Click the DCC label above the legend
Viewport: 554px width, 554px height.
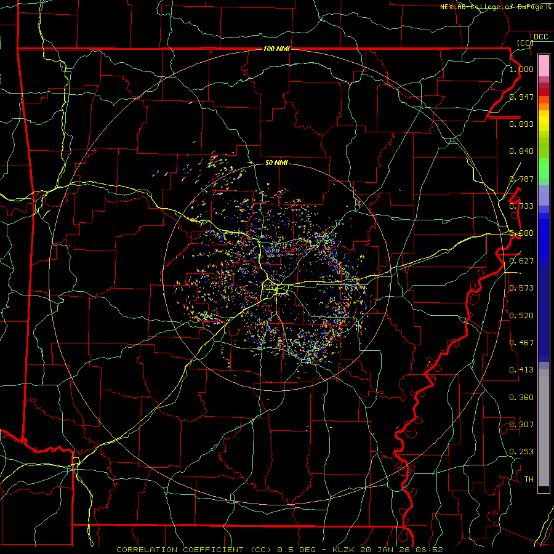(540, 37)
